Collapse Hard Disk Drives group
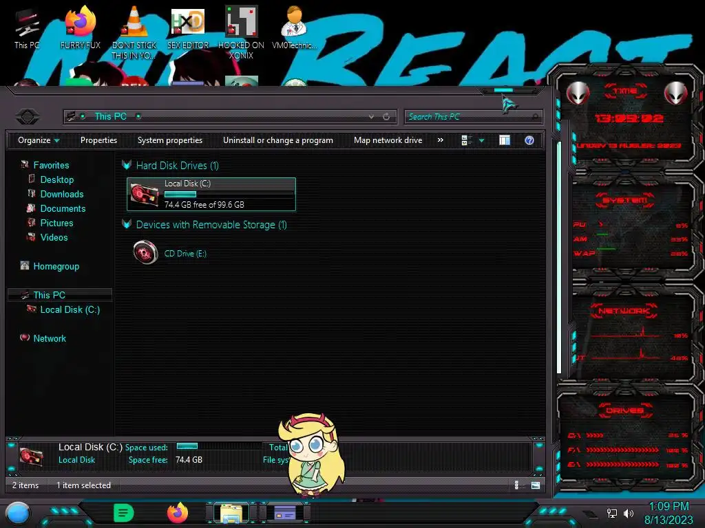The height and width of the screenshot is (528, 705). coord(127,165)
